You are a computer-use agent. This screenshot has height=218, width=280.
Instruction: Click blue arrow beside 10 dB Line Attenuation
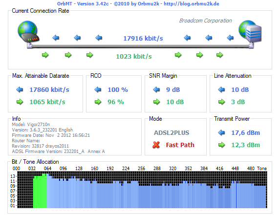pos(221,89)
